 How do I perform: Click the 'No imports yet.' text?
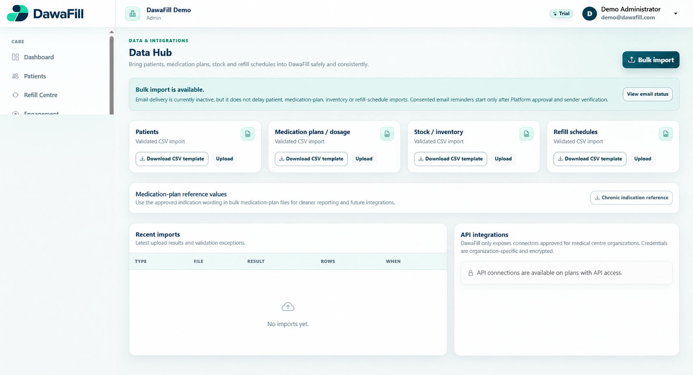coord(288,324)
